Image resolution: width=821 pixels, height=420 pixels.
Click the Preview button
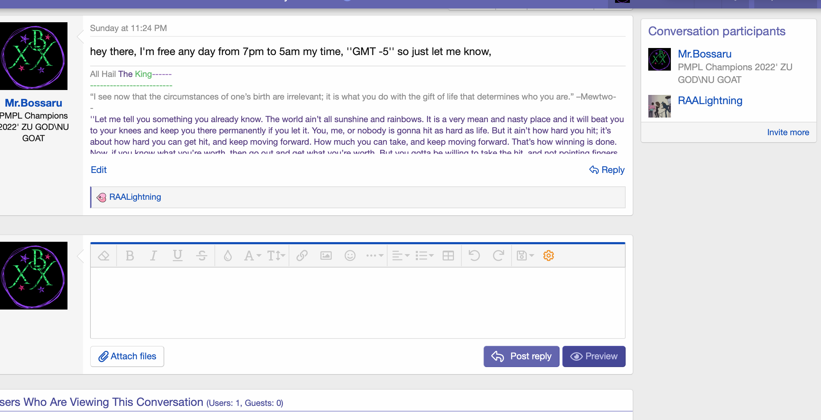point(594,356)
